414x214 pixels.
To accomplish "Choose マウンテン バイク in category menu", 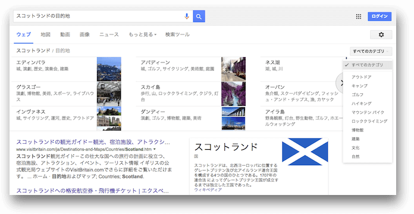I will click(368, 112).
